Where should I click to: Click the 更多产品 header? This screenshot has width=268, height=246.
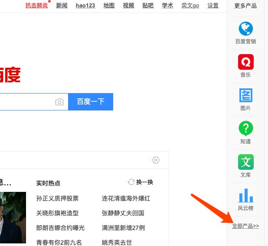[245, 6]
